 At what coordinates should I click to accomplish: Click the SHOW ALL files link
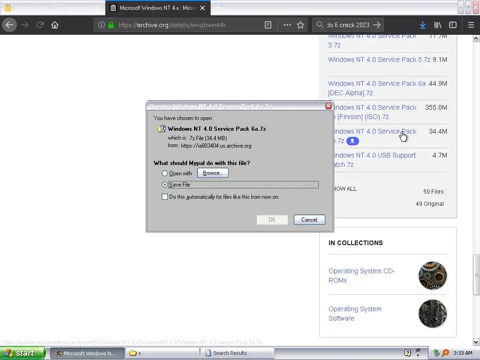pos(345,189)
